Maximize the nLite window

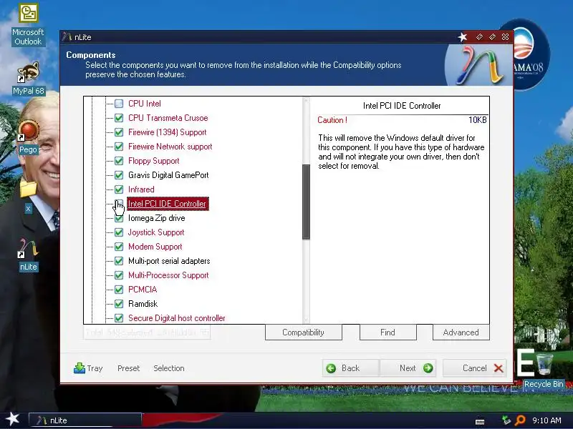point(492,37)
